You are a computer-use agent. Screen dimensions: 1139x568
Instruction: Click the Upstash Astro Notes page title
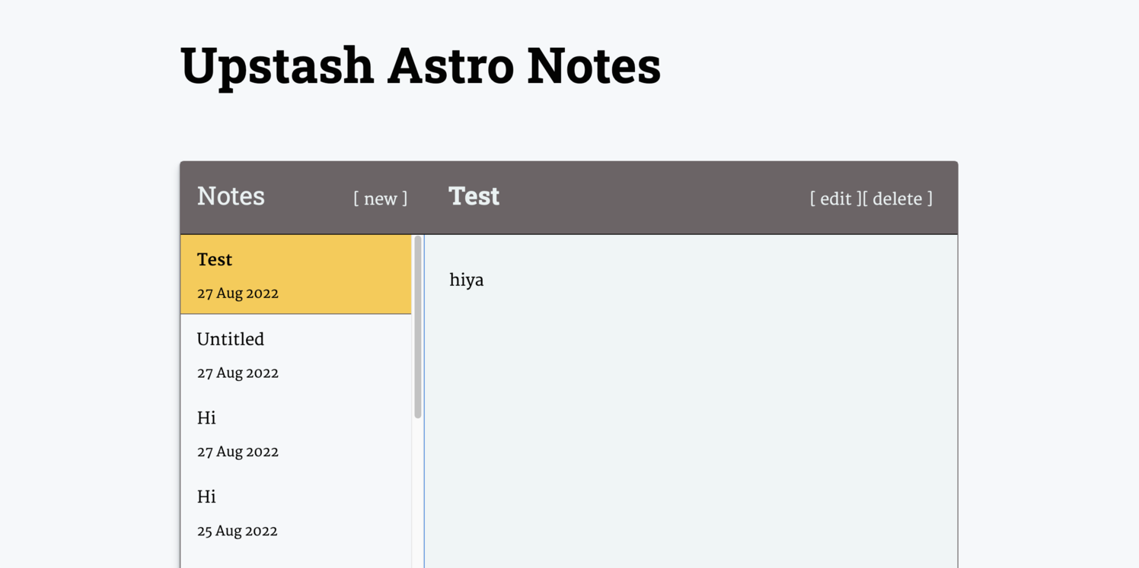click(420, 65)
